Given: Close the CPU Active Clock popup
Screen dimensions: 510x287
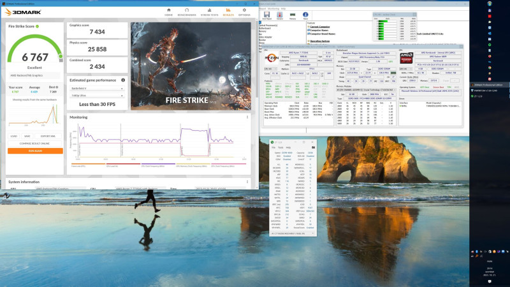Looking at the screenshot, I should click(414, 15).
